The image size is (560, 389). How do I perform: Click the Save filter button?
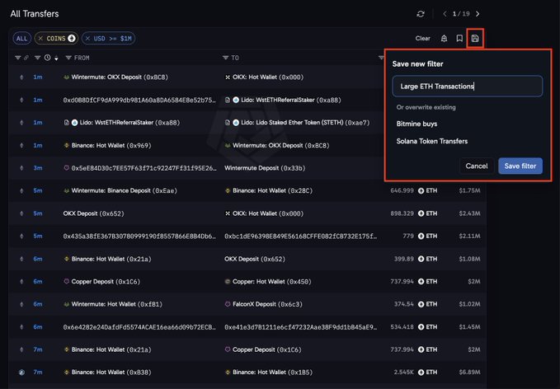tap(520, 166)
